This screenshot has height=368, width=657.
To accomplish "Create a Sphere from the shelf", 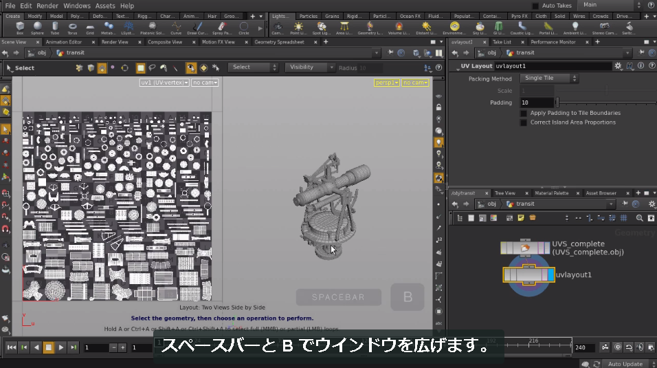I will pyautogui.click(x=37, y=28).
